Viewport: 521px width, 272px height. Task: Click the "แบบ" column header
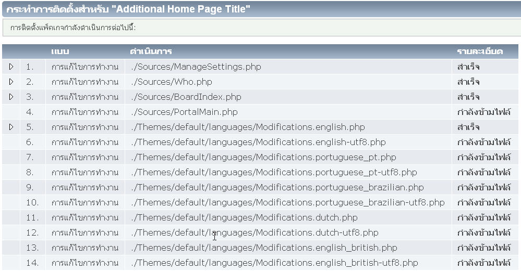(60, 51)
